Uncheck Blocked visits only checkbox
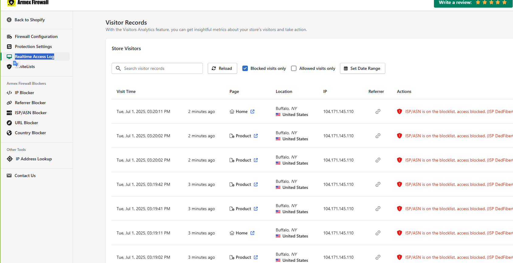Image resolution: width=513 pixels, height=263 pixels. [x=245, y=68]
